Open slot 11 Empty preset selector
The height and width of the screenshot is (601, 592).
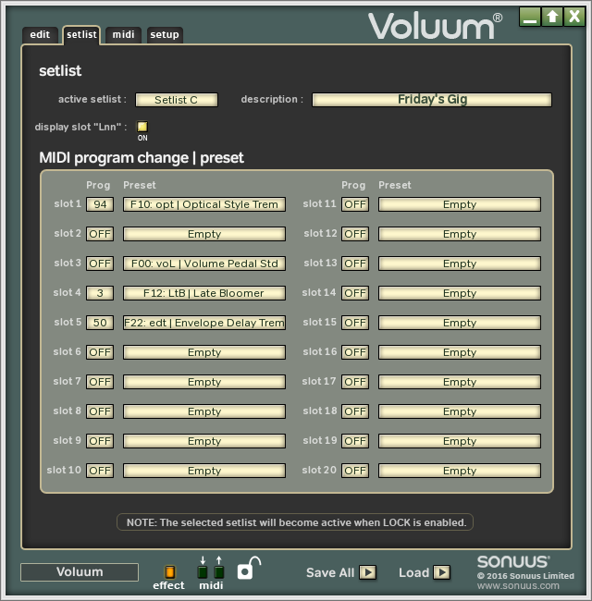[x=460, y=204]
